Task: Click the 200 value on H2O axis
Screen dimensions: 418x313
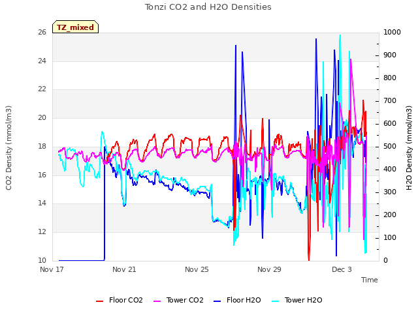Action: pyautogui.click(x=390, y=215)
